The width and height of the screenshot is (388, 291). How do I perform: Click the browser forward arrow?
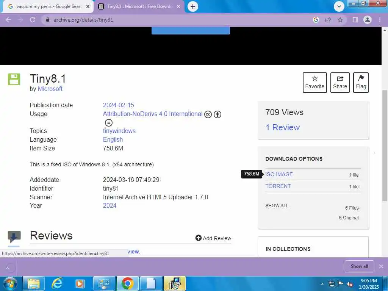pos(20,20)
